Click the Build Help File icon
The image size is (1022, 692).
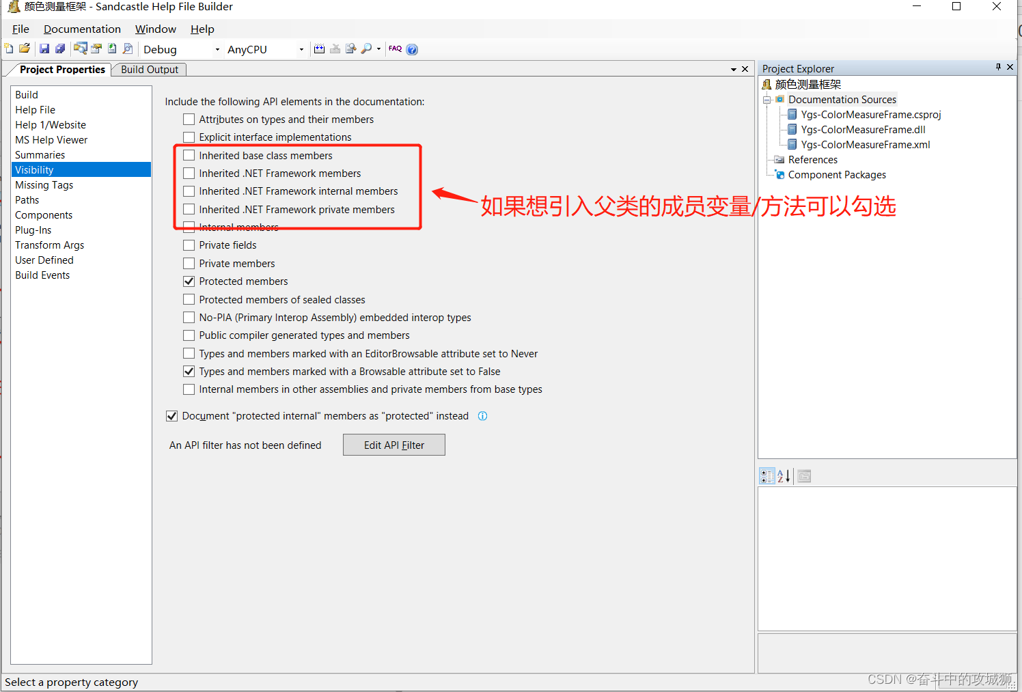[319, 49]
